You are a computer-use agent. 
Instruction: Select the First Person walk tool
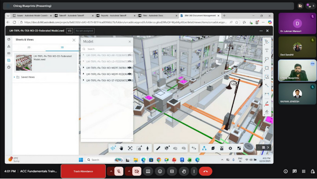(147, 148)
